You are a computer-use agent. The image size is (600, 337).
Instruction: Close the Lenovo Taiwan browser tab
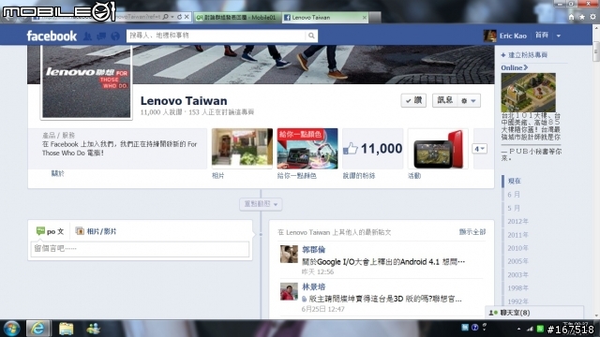point(365,17)
